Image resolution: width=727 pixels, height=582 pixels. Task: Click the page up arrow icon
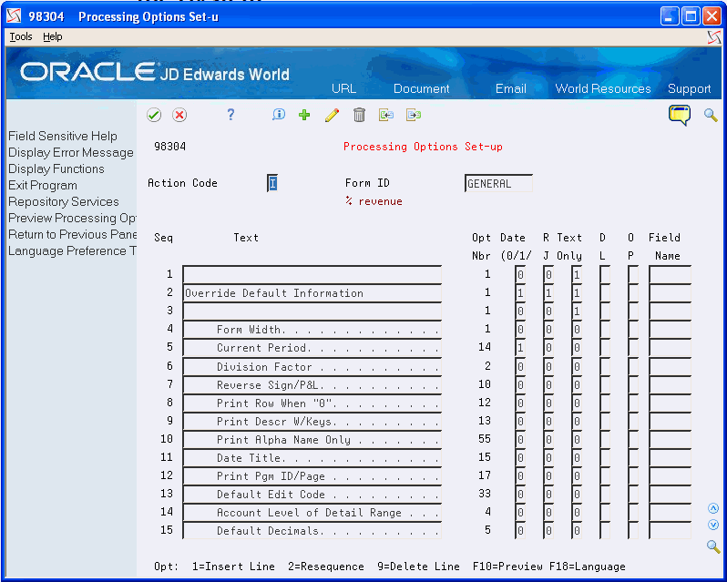coord(713,508)
